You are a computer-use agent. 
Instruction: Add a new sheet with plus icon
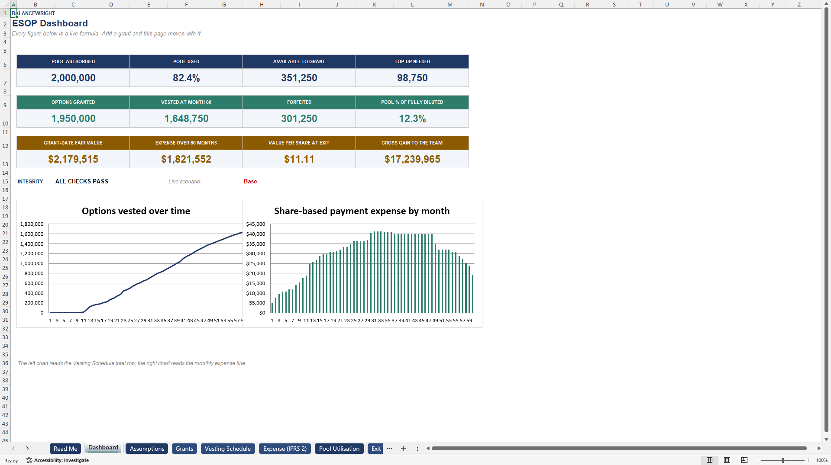coord(403,449)
